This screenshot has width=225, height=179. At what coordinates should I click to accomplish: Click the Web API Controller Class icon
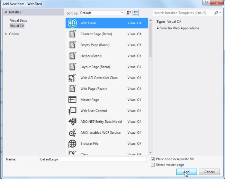tap(72, 78)
